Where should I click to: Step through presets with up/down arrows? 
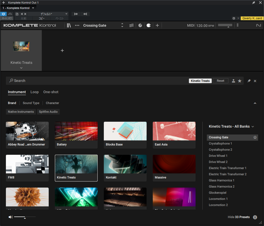click(x=122, y=25)
